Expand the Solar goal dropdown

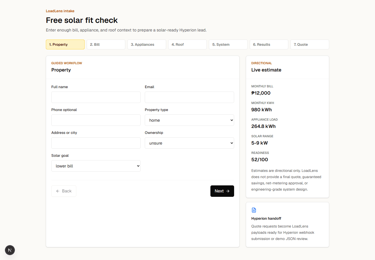(96, 166)
